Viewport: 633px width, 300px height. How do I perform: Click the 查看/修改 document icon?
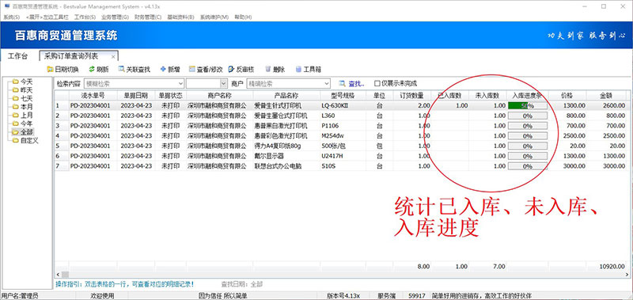pos(191,70)
